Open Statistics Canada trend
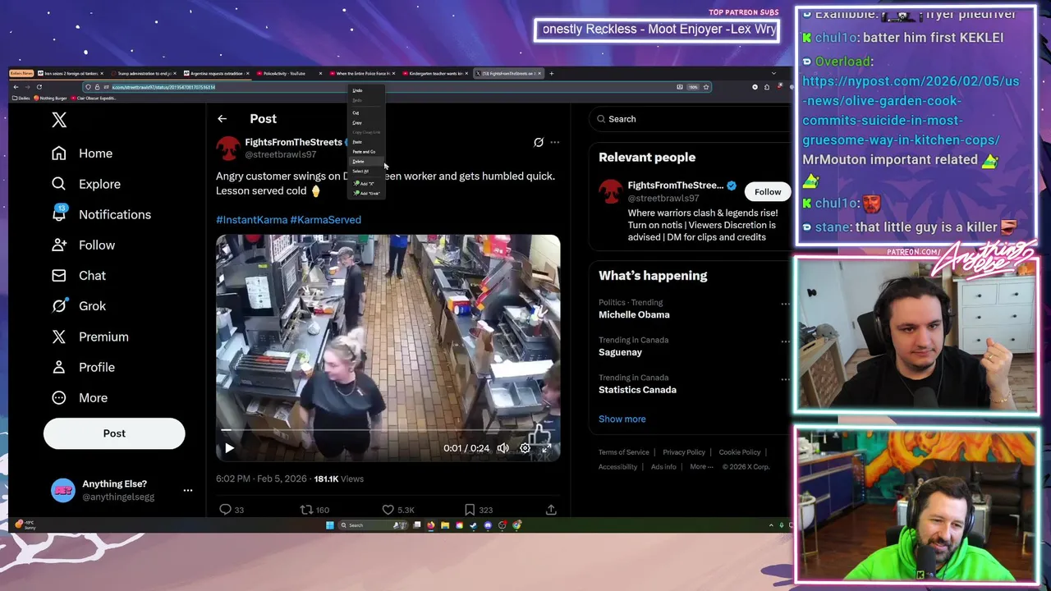This screenshot has height=591, width=1051. [x=637, y=390]
